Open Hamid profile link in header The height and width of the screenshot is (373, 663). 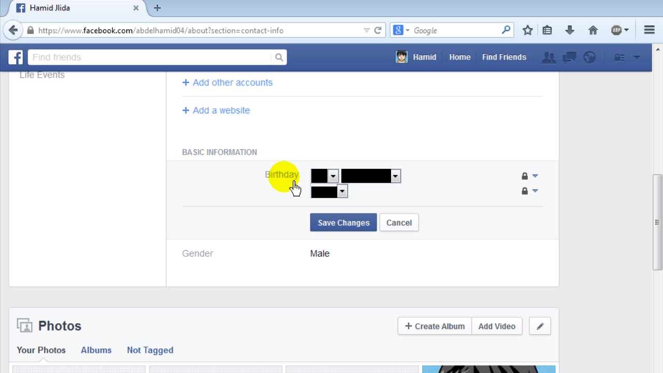(425, 57)
